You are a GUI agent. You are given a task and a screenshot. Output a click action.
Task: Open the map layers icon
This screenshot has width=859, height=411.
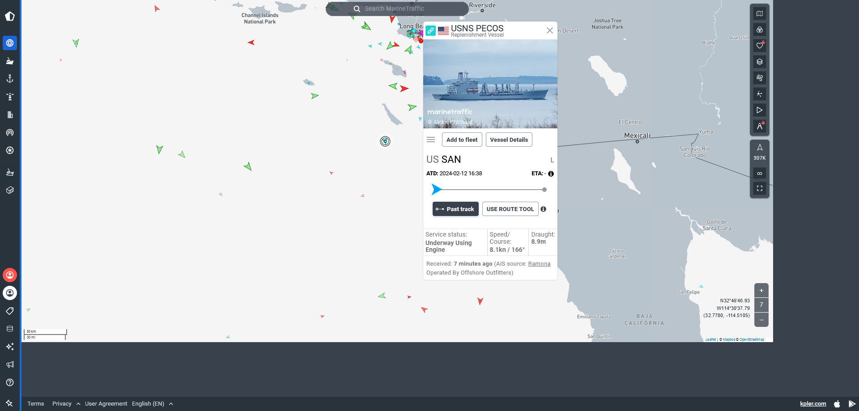[760, 62]
